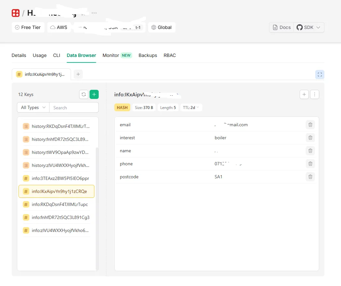Select key history:fnhfDR72t5QC3L89...

(x=56, y=139)
